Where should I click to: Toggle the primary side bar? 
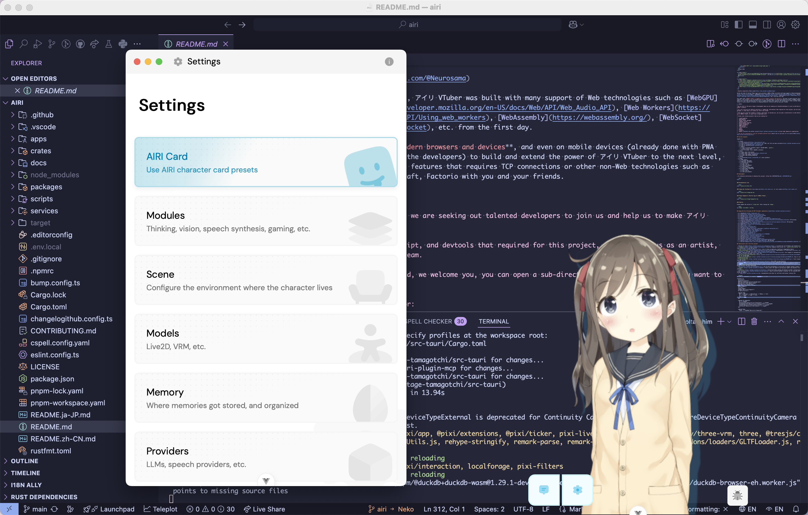[739, 25]
